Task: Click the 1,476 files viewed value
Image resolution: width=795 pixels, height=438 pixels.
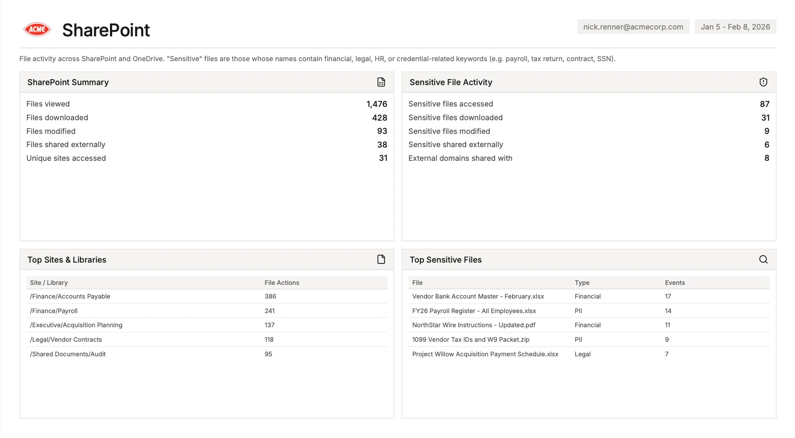Action: pyautogui.click(x=377, y=104)
